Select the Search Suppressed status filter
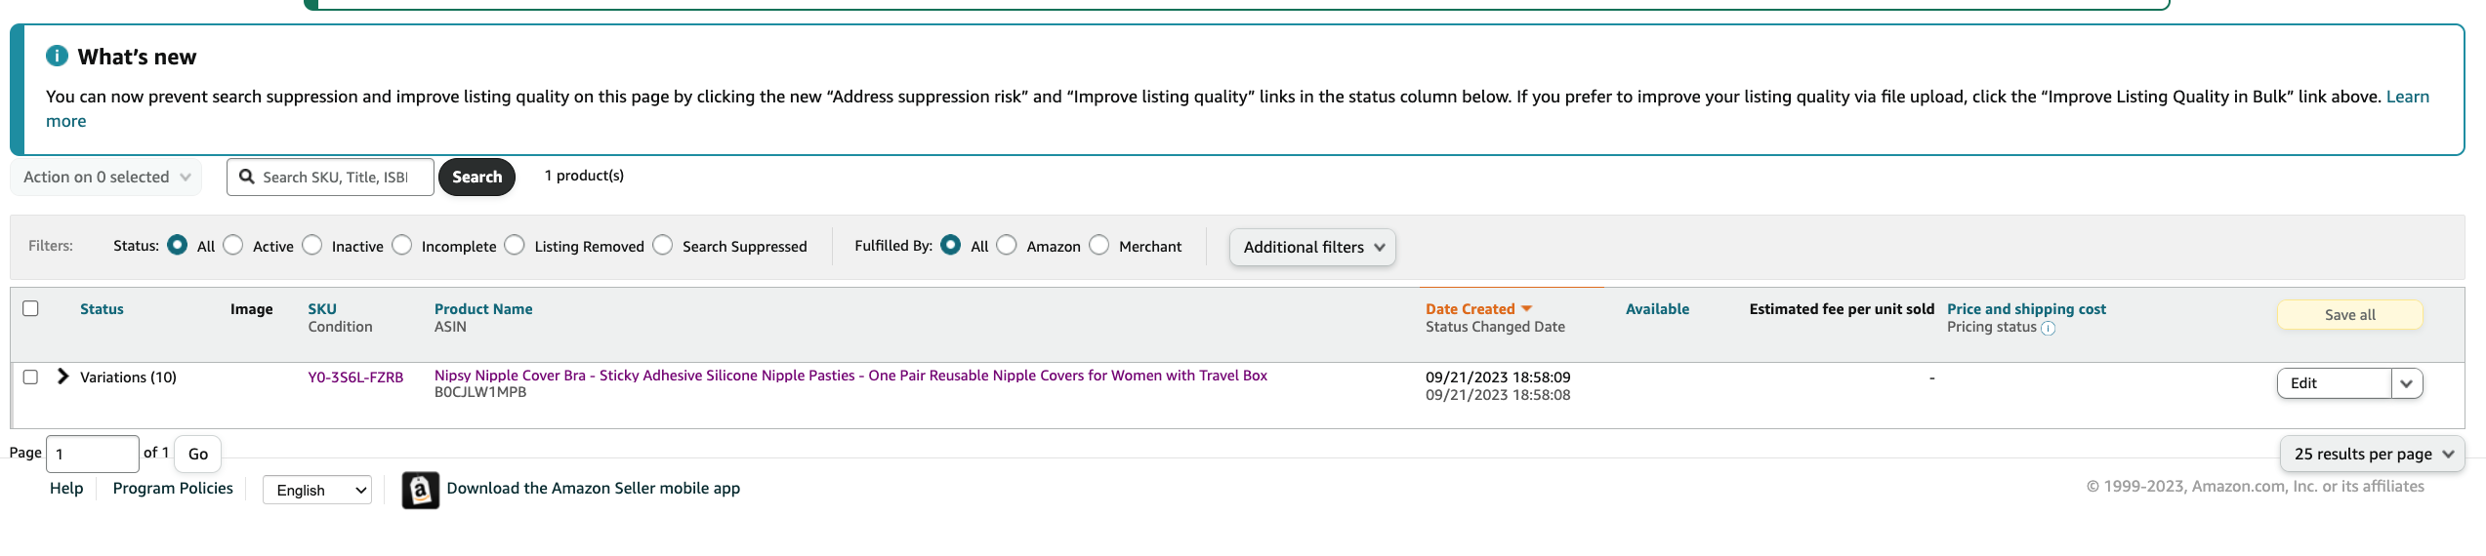The width and height of the screenshot is (2486, 556). tap(663, 245)
